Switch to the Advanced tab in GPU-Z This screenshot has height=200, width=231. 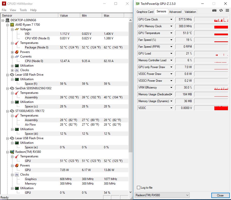click(x=175, y=12)
